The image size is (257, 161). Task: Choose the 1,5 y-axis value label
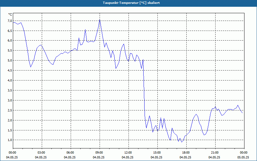click(x=10, y=130)
